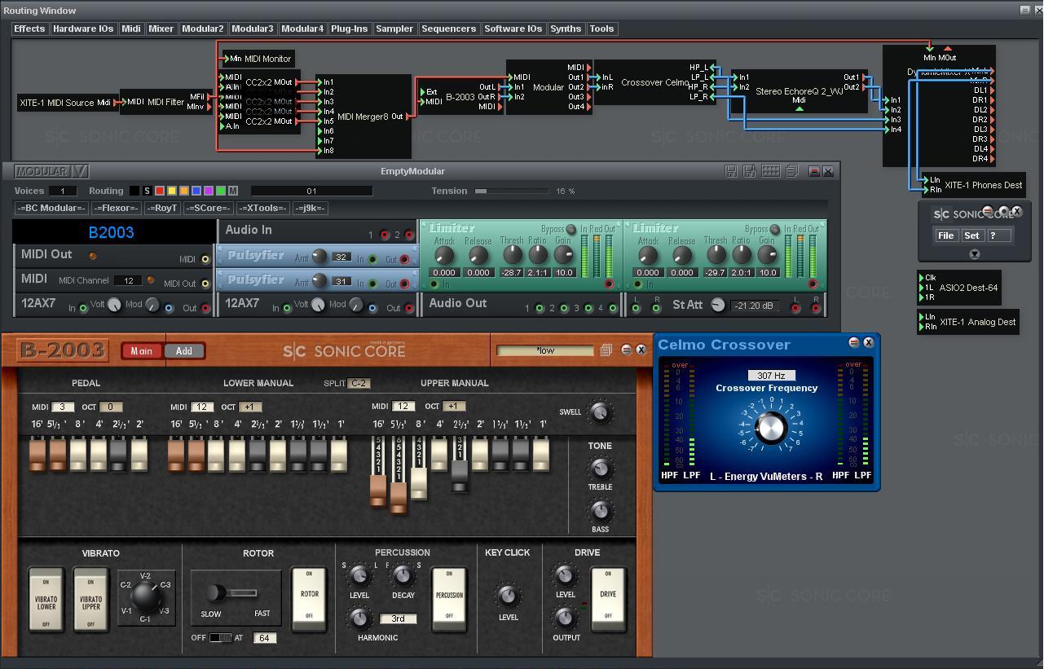Click the SWELL knob

[x=600, y=412]
